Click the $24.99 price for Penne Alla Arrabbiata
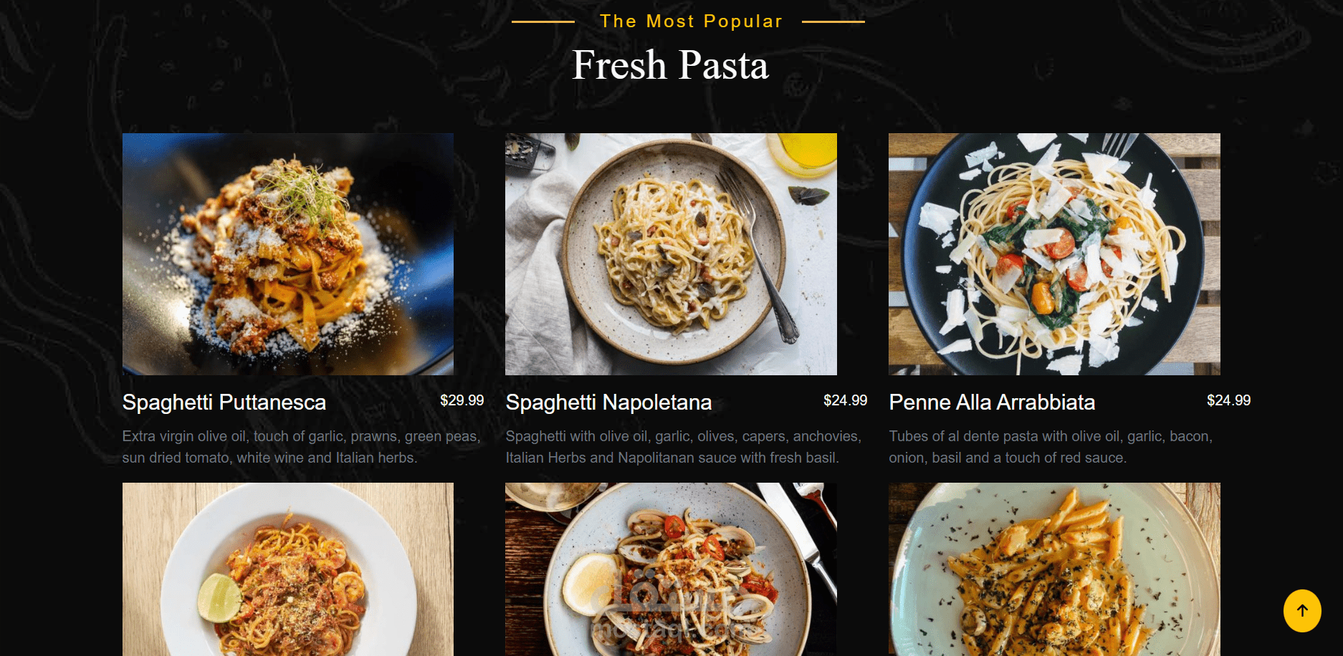Image resolution: width=1343 pixels, height=656 pixels. (1228, 400)
